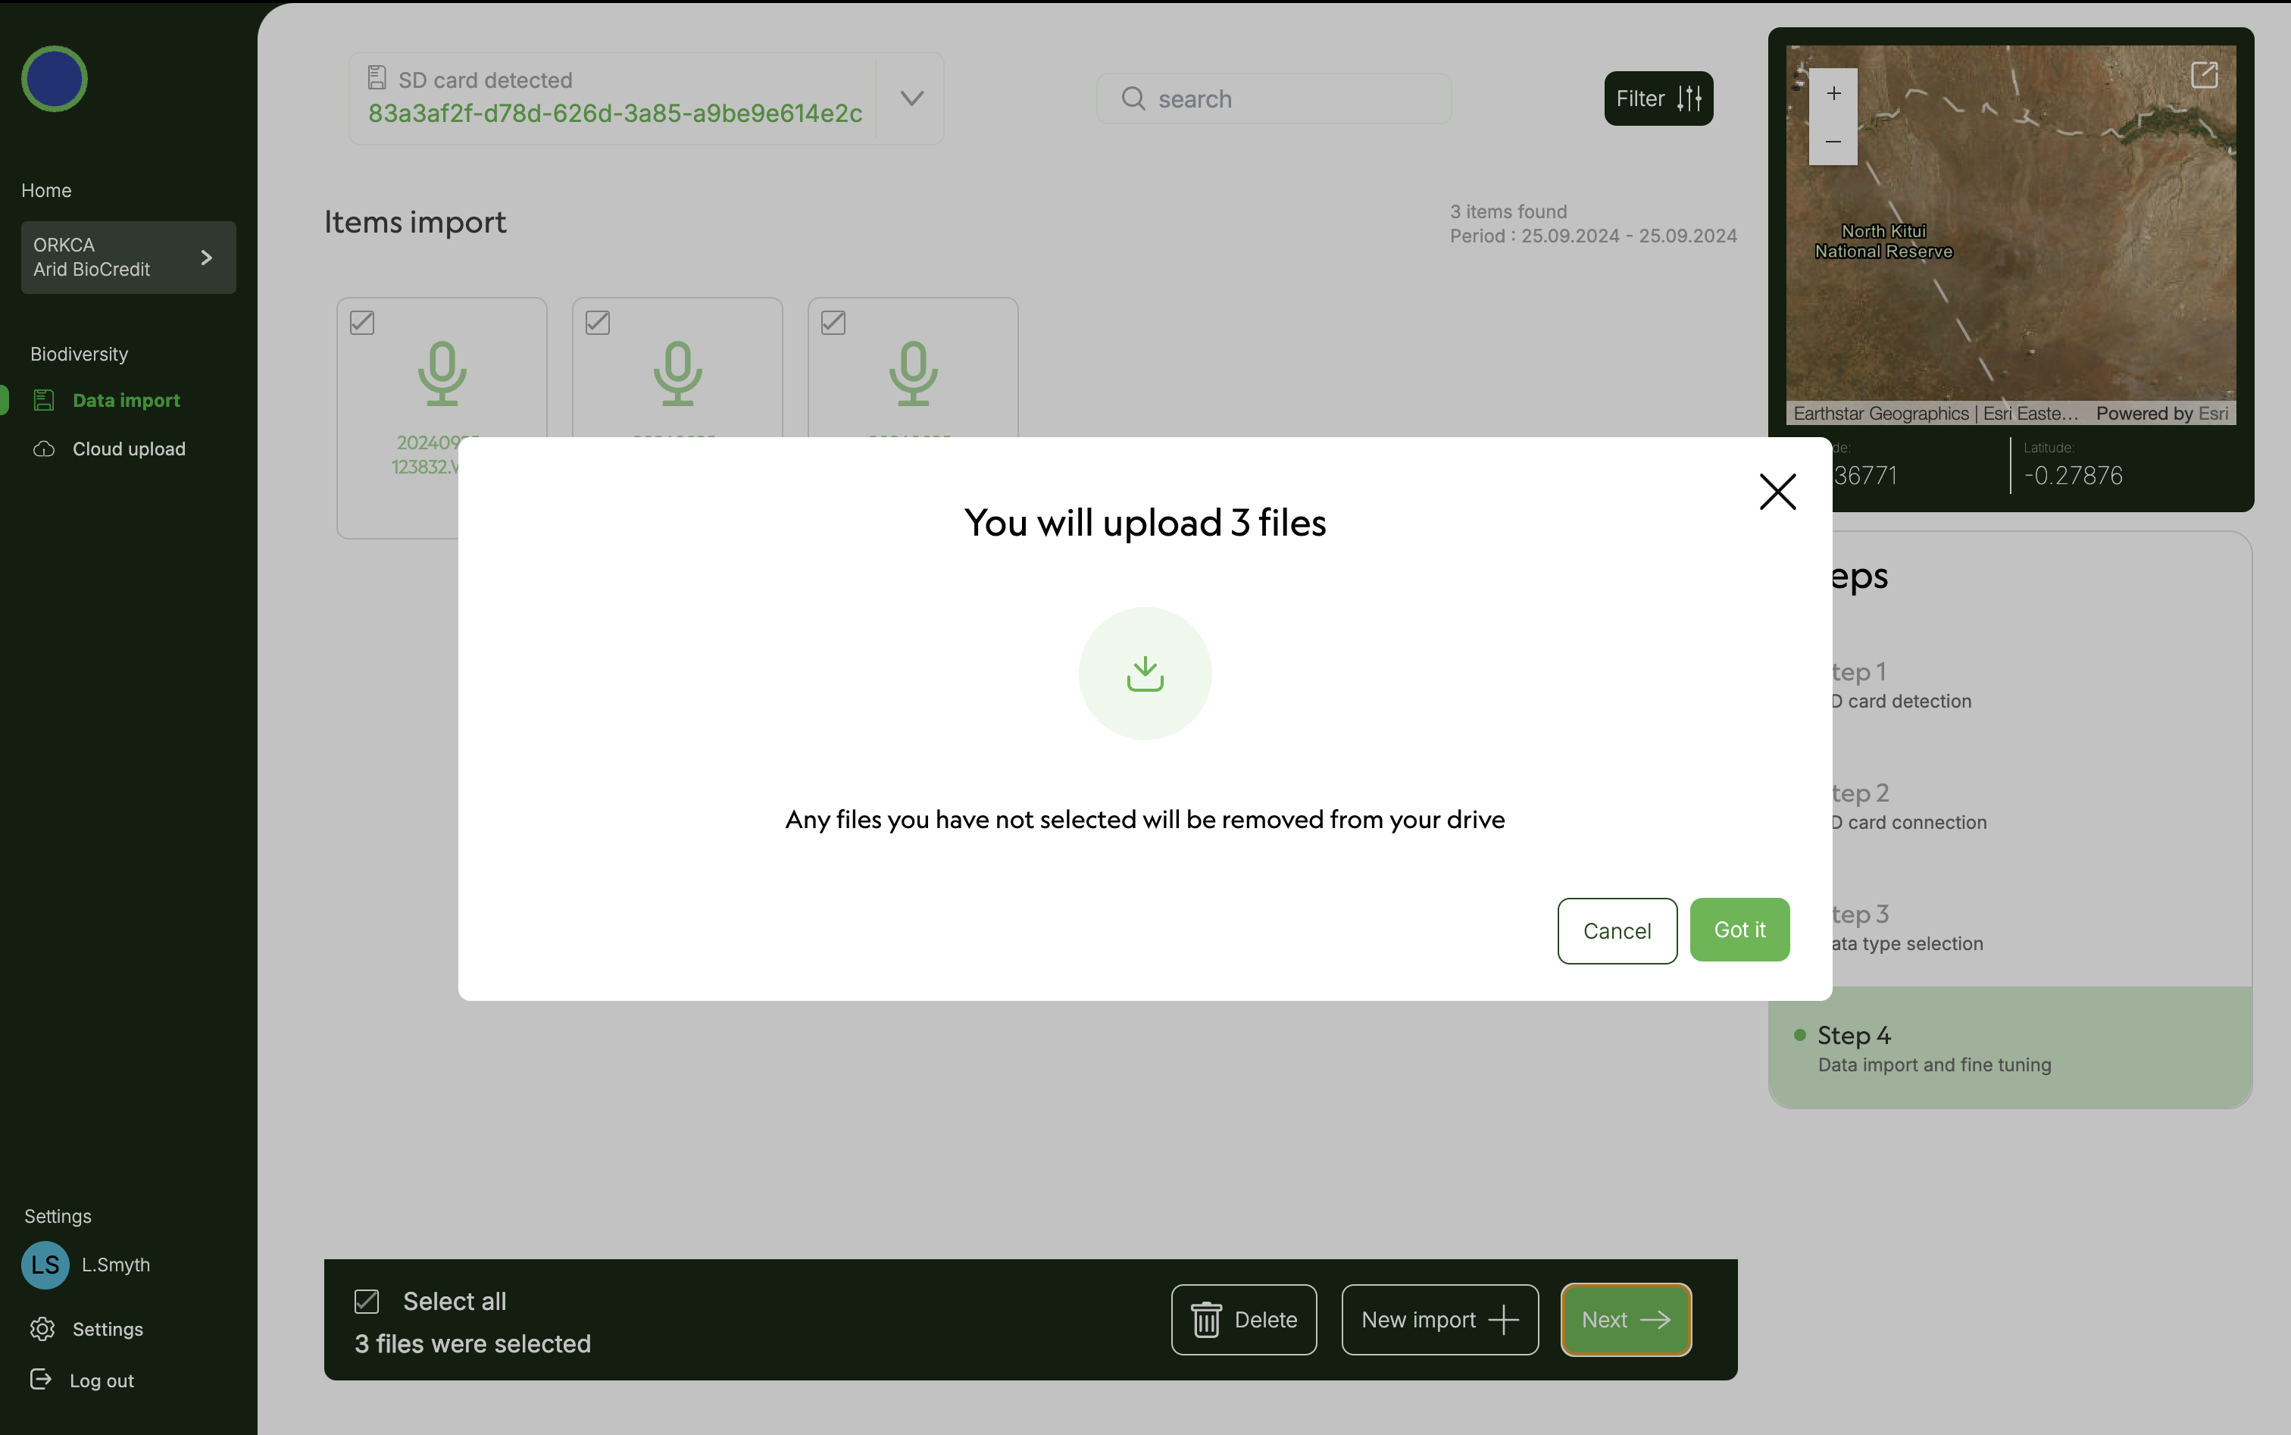The height and width of the screenshot is (1435, 2291).
Task: Expand ORKCA Arid BioCredit project selector
Action: coord(128,257)
